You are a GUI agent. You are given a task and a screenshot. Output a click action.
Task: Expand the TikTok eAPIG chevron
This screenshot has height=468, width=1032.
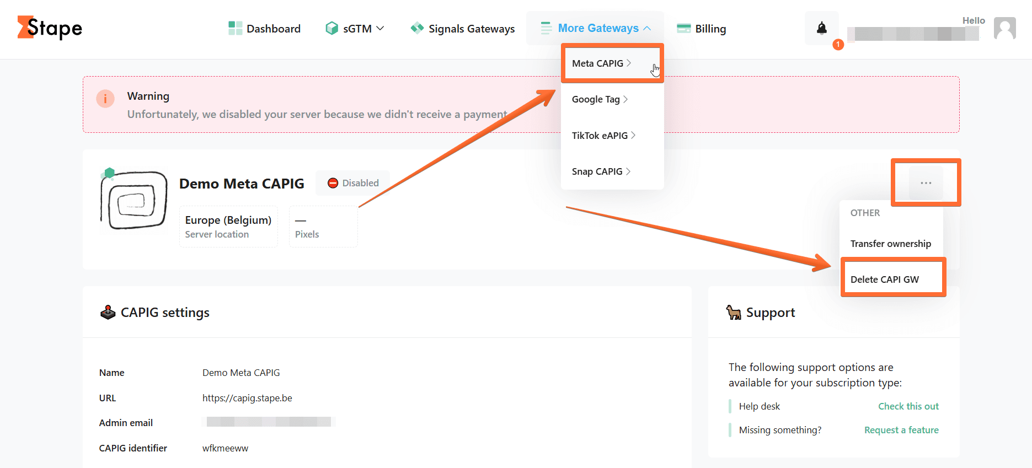[633, 135]
